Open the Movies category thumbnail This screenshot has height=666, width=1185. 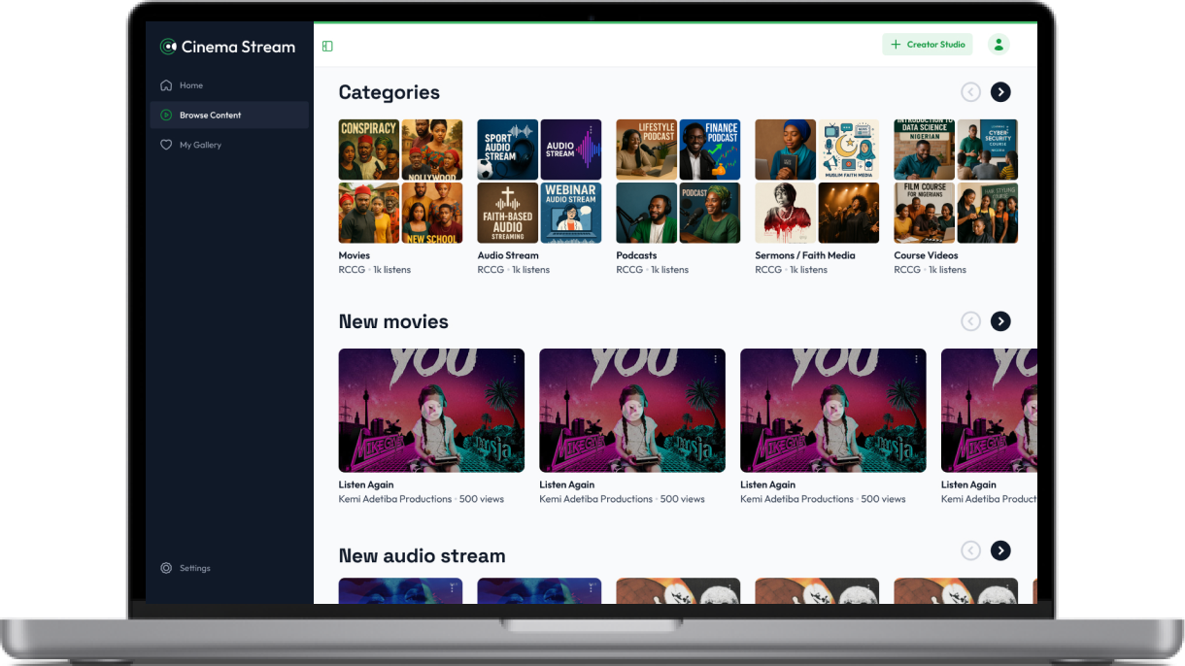pyautogui.click(x=400, y=181)
